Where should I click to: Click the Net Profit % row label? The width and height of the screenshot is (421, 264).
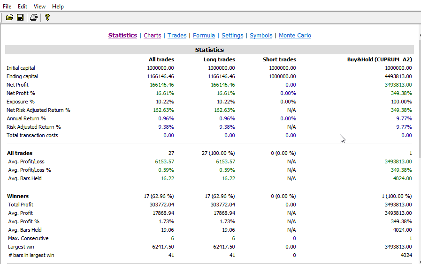[21, 93]
